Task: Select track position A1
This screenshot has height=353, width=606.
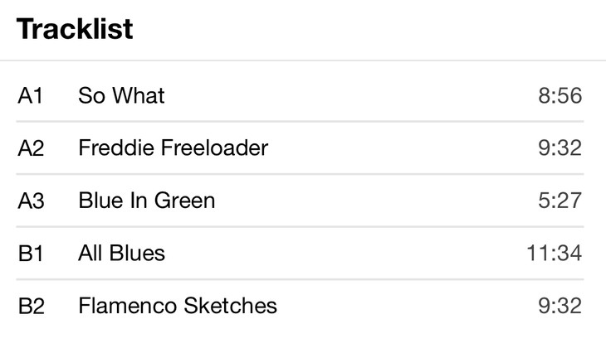Action: (30, 96)
